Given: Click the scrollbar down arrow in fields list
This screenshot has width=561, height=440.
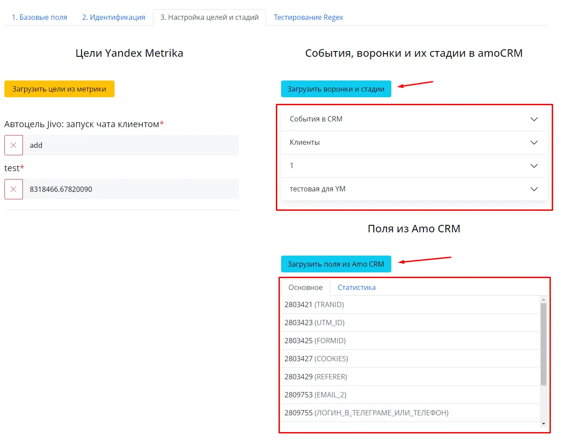Looking at the screenshot, I should [x=543, y=424].
